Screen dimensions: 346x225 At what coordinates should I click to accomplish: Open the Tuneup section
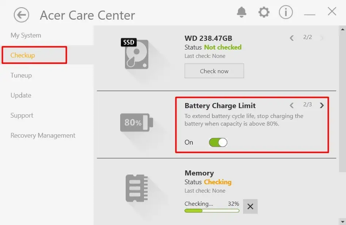[21, 75]
